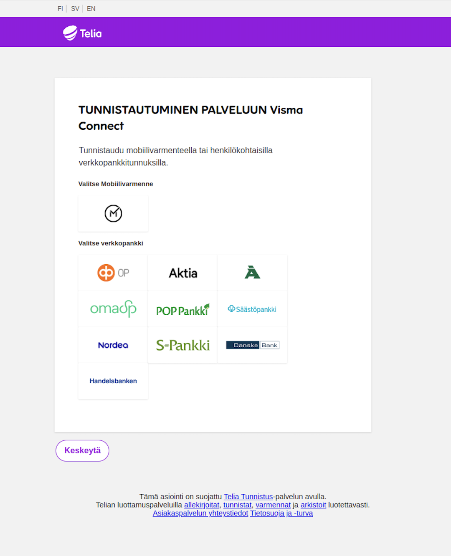Select the Danske Bank logo
451x556 pixels.
[253, 345]
